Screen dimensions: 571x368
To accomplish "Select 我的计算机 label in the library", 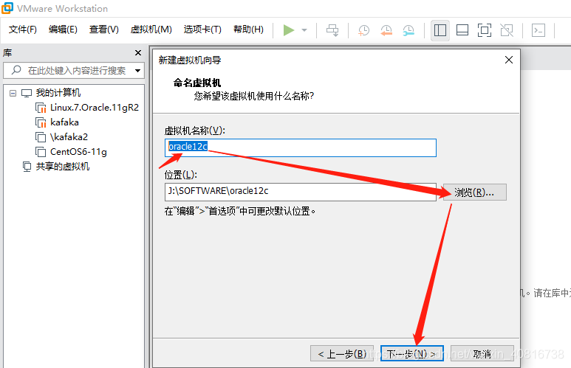I will (58, 93).
